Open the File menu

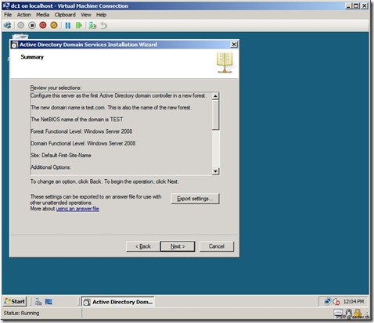8,15
